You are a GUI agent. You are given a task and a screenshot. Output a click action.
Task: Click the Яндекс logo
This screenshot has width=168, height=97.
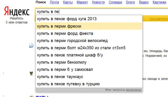(x=17, y=11)
